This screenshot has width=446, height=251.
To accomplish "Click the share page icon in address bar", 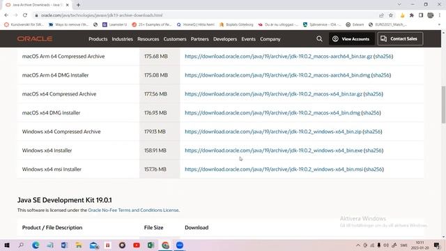I will coord(381,15).
